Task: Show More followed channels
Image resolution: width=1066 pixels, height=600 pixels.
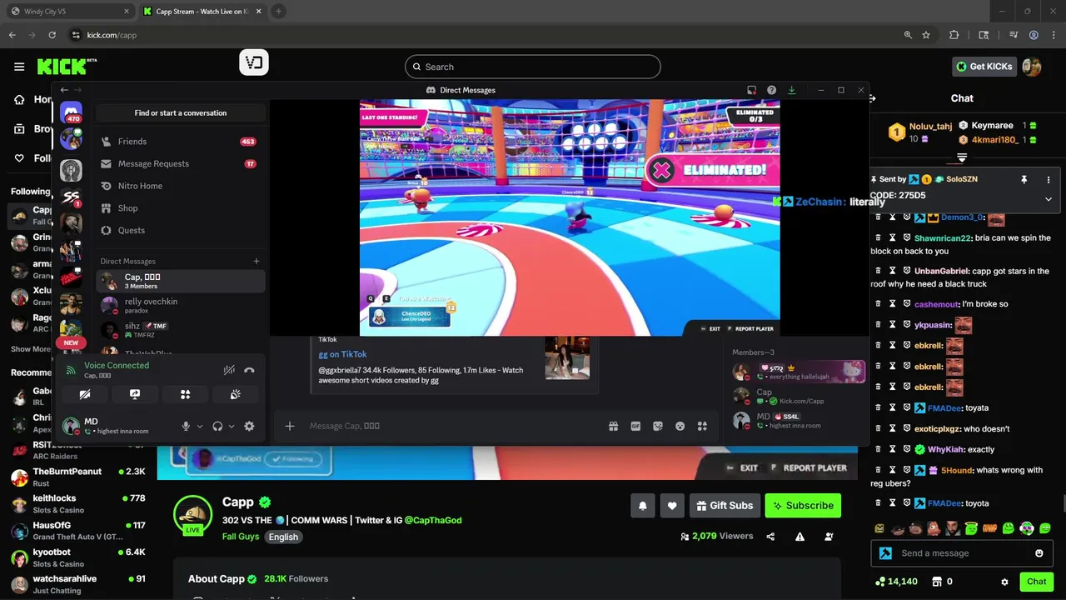Action: (x=30, y=349)
